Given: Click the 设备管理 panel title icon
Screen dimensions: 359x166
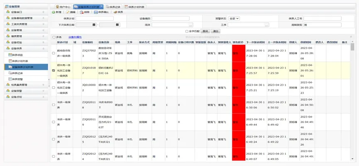Looking at the screenshot, I should pyautogui.click(x=6, y=6).
